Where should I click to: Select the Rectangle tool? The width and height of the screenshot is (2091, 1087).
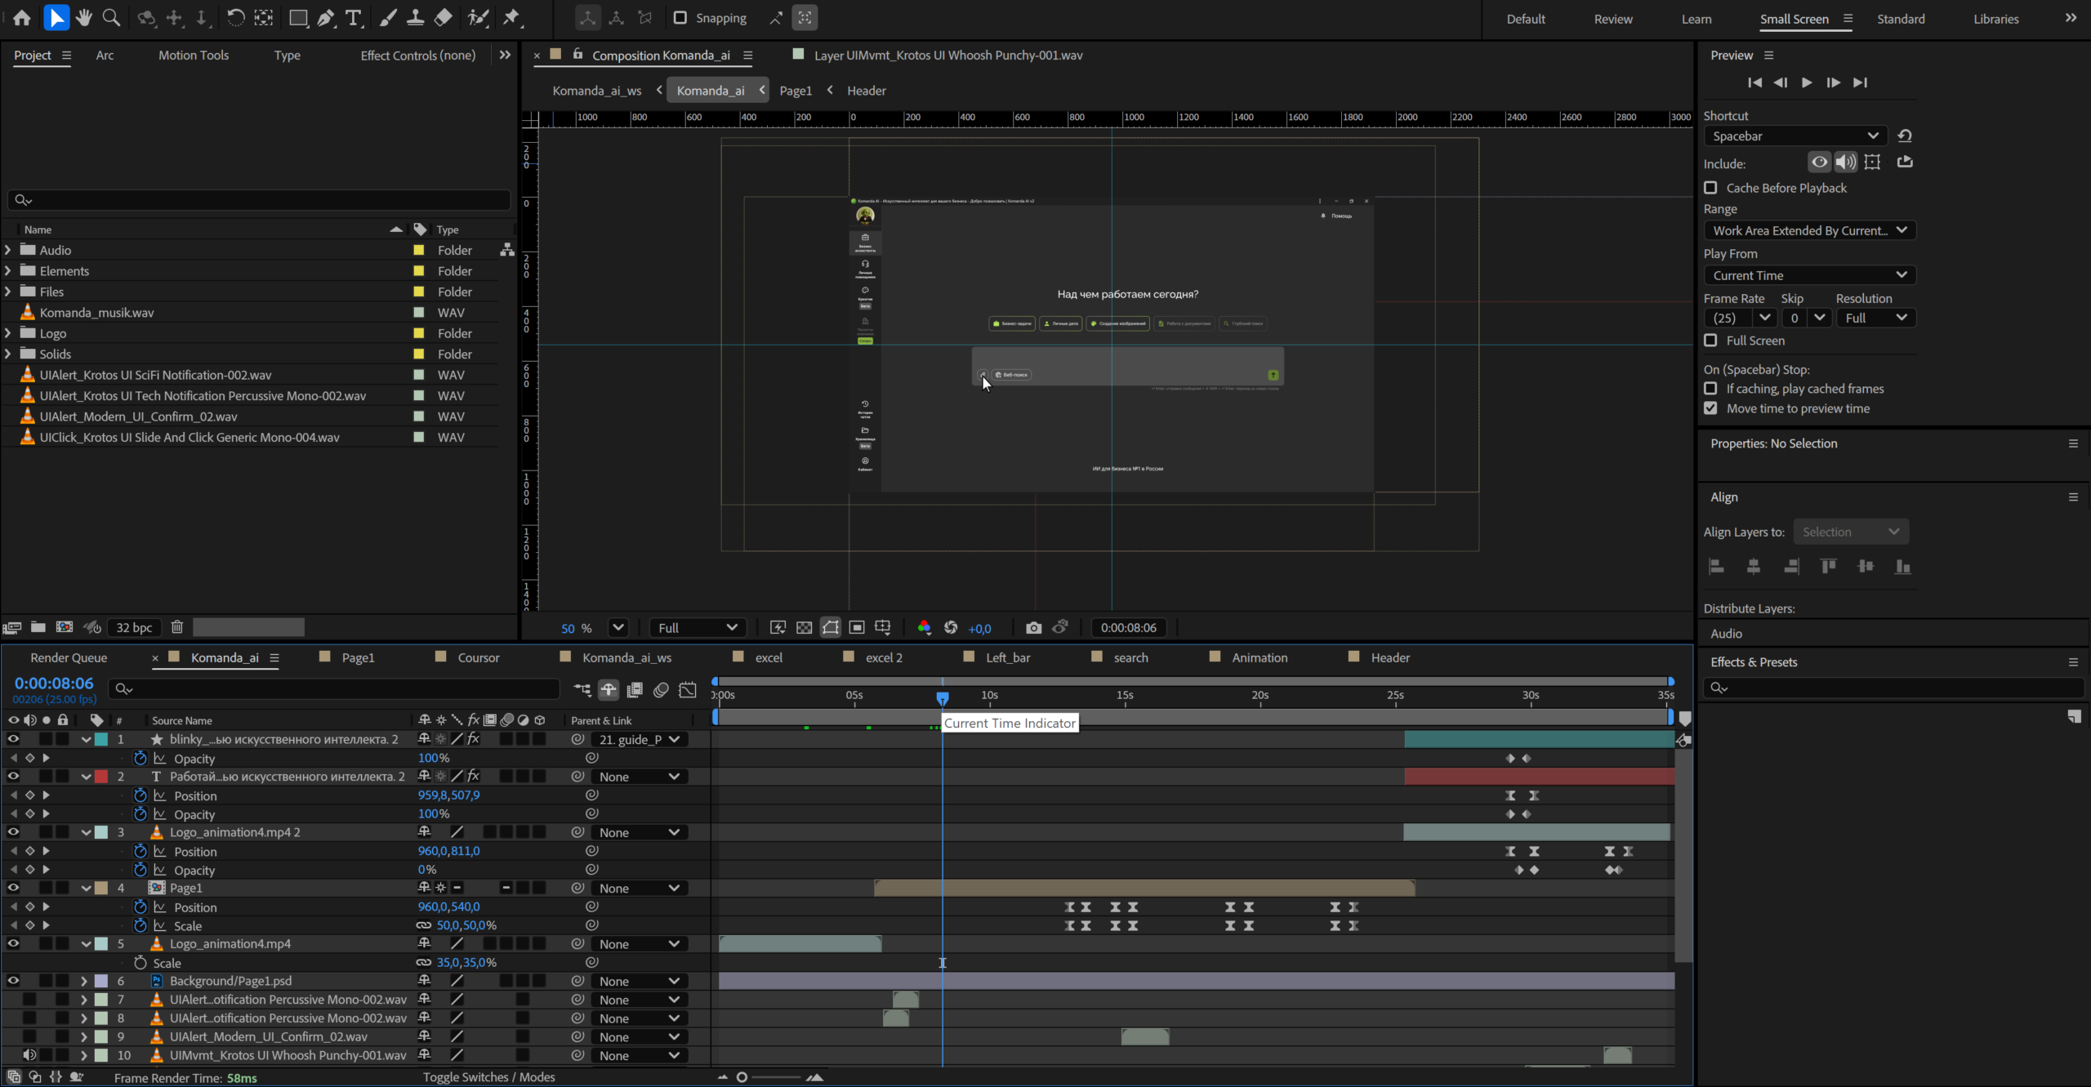(x=298, y=17)
